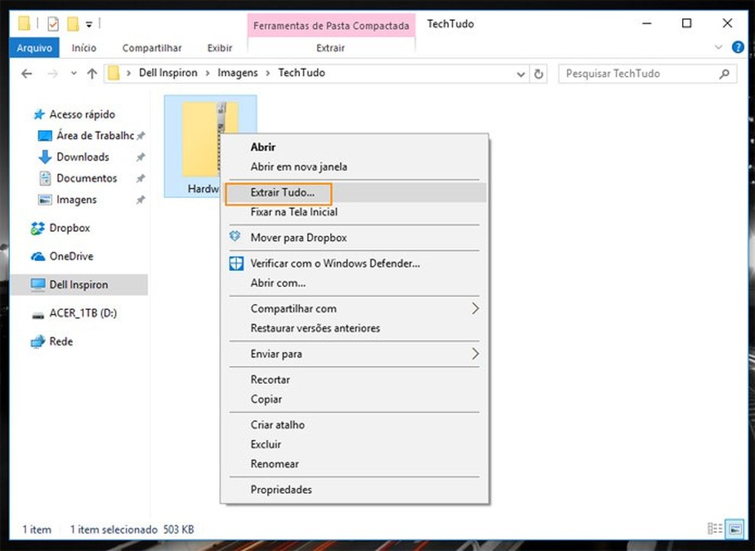The width and height of the screenshot is (755, 551).
Task: Select ACER_1TB (D:) drive in sidebar
Action: tap(83, 313)
